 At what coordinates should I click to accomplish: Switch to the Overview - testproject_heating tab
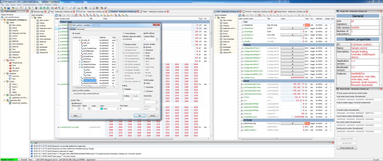[x=91, y=12]
